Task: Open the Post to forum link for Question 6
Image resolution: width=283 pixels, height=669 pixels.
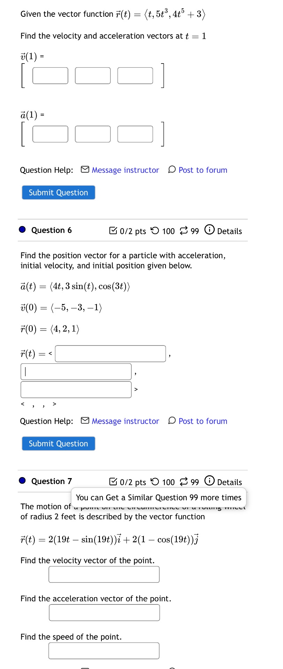Action: tap(202, 421)
